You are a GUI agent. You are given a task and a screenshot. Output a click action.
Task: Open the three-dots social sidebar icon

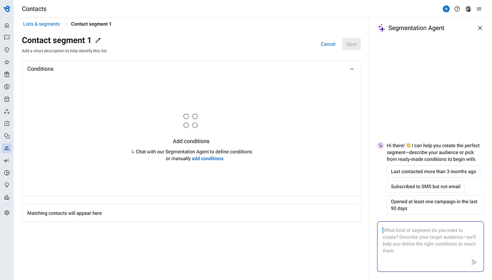click(x=7, y=111)
